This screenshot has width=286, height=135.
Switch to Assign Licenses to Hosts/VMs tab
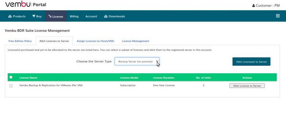[x=95, y=41]
